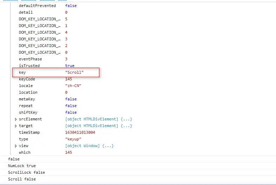
Task: Expand the srcElement property node
Action: pos(16,119)
